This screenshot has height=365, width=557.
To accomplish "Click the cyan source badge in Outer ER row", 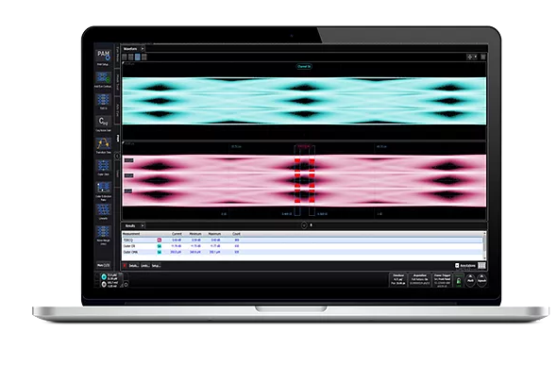I will (160, 246).
